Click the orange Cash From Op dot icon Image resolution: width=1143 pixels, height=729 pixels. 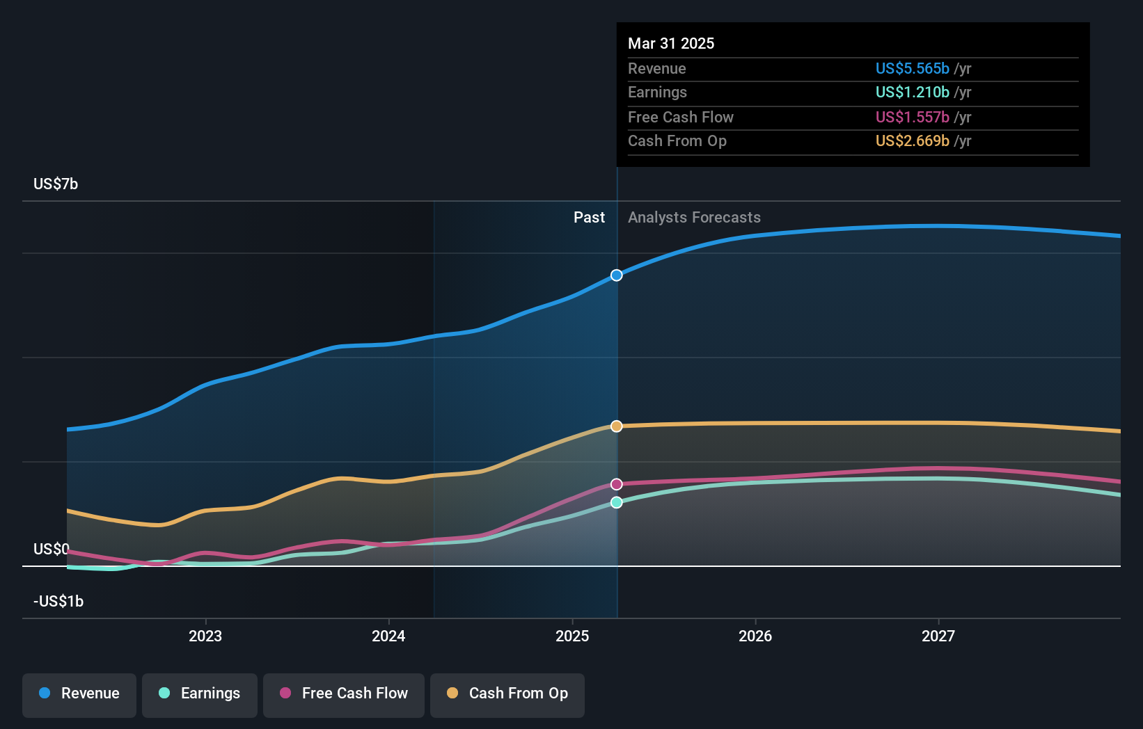click(x=452, y=694)
